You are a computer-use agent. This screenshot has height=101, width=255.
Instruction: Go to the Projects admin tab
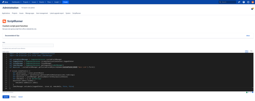point(15,13)
